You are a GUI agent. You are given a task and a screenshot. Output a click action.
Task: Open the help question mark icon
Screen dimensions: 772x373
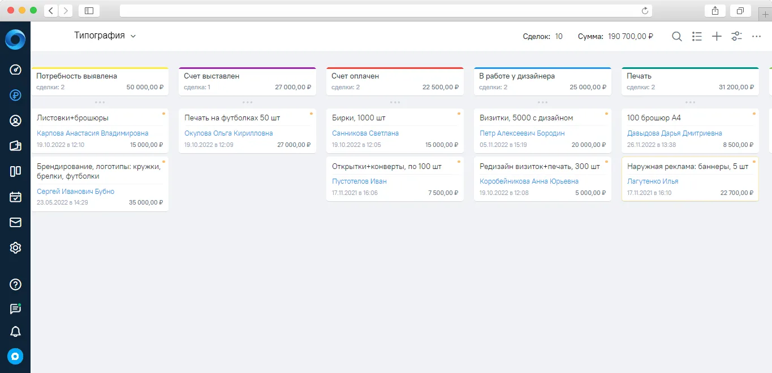[15, 284]
